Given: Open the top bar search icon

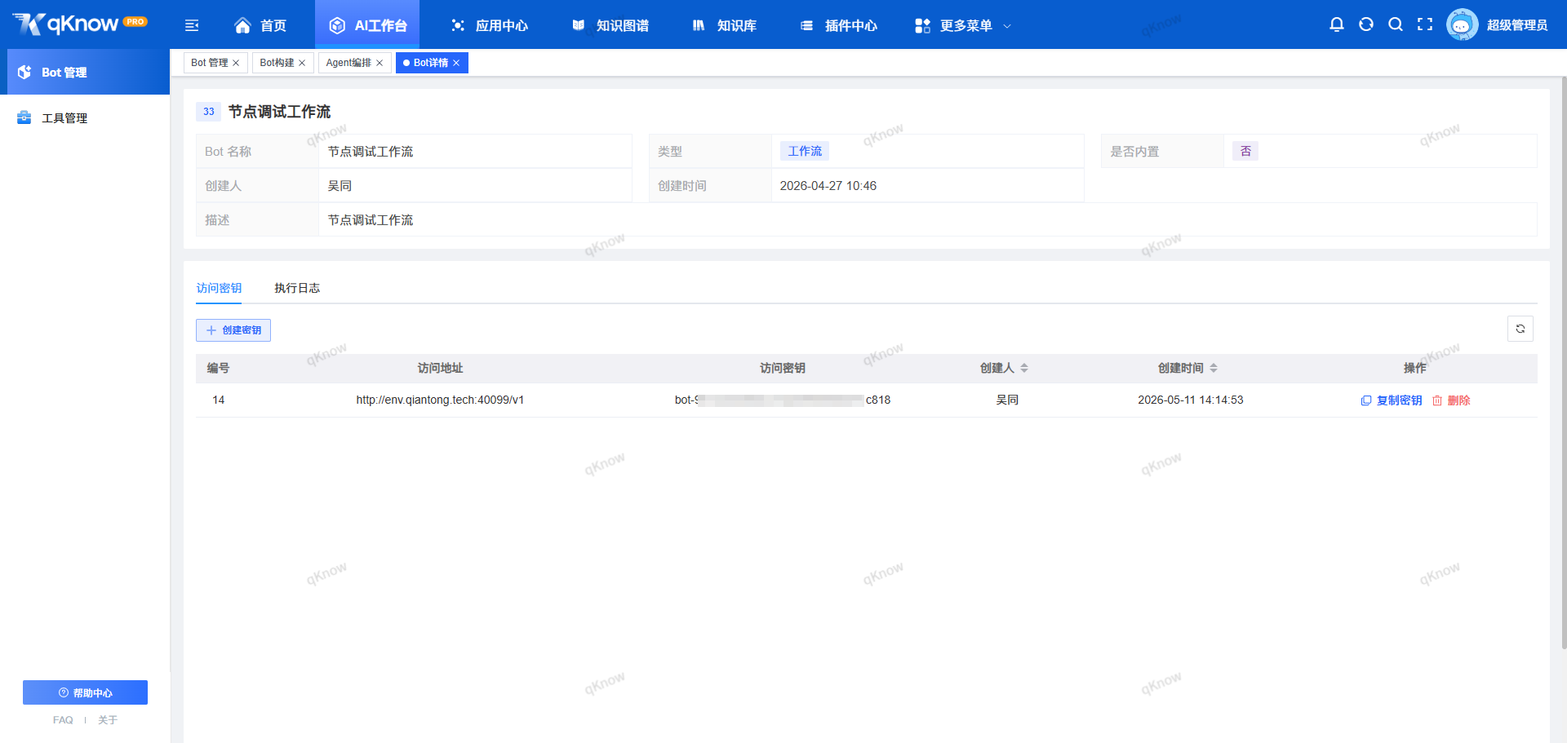Looking at the screenshot, I should point(1396,24).
